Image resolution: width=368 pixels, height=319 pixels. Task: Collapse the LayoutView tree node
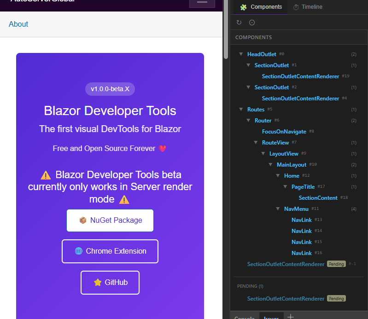263,153
